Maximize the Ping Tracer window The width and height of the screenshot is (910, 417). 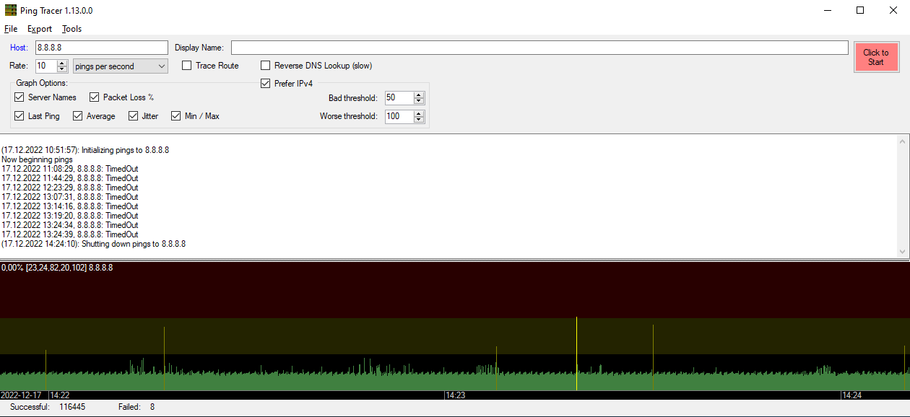[x=859, y=11]
